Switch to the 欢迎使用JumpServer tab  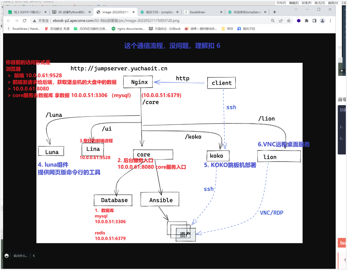(x=247, y=12)
